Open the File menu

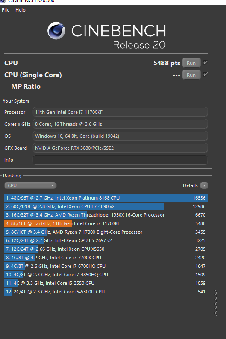pos(6,10)
